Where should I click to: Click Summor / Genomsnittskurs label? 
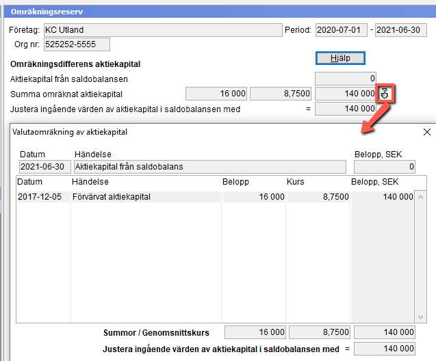[x=156, y=332]
